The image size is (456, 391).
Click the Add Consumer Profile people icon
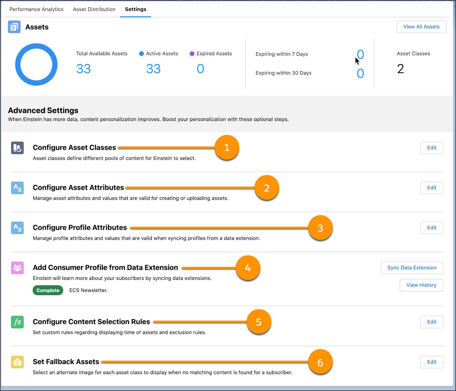pos(17,268)
